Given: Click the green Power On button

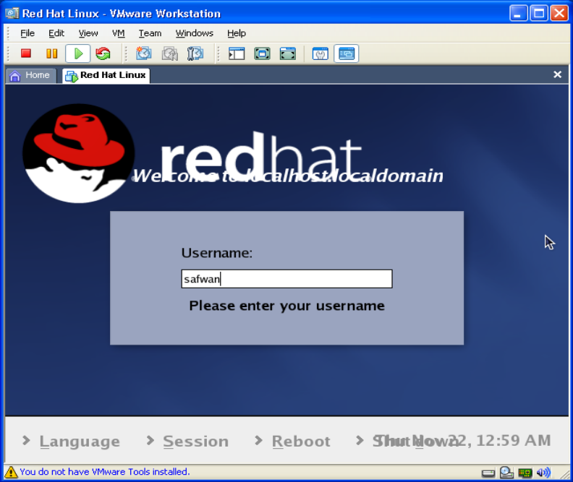Looking at the screenshot, I should tap(78, 53).
